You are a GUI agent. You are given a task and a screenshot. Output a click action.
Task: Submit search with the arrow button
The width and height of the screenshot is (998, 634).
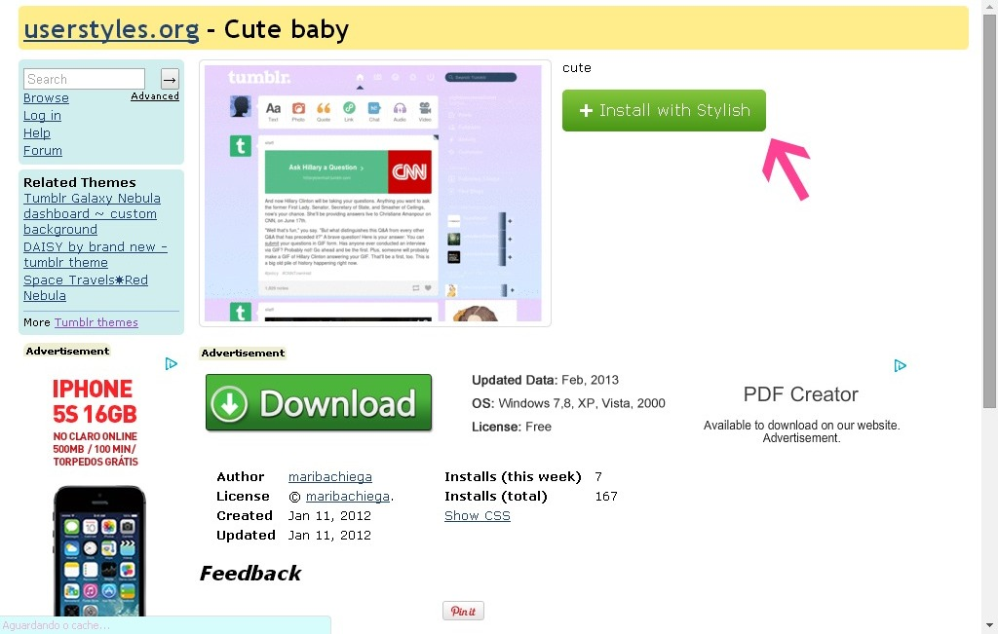170,79
